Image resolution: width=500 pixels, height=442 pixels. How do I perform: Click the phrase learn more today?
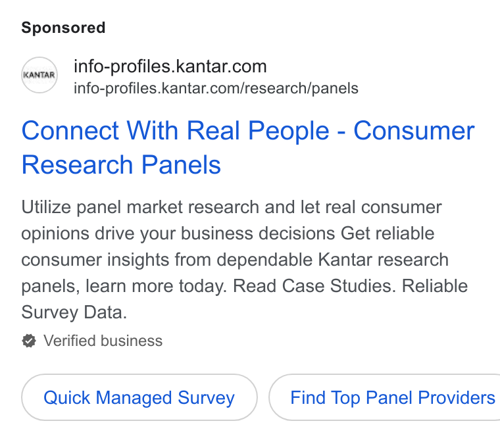click(x=156, y=286)
